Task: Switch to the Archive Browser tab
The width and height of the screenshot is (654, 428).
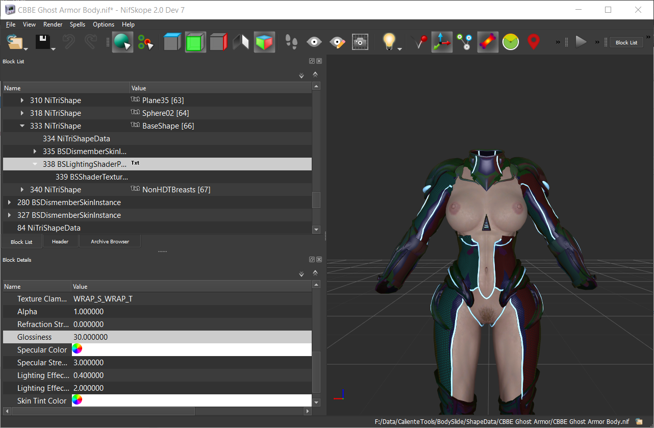Action: (110, 241)
